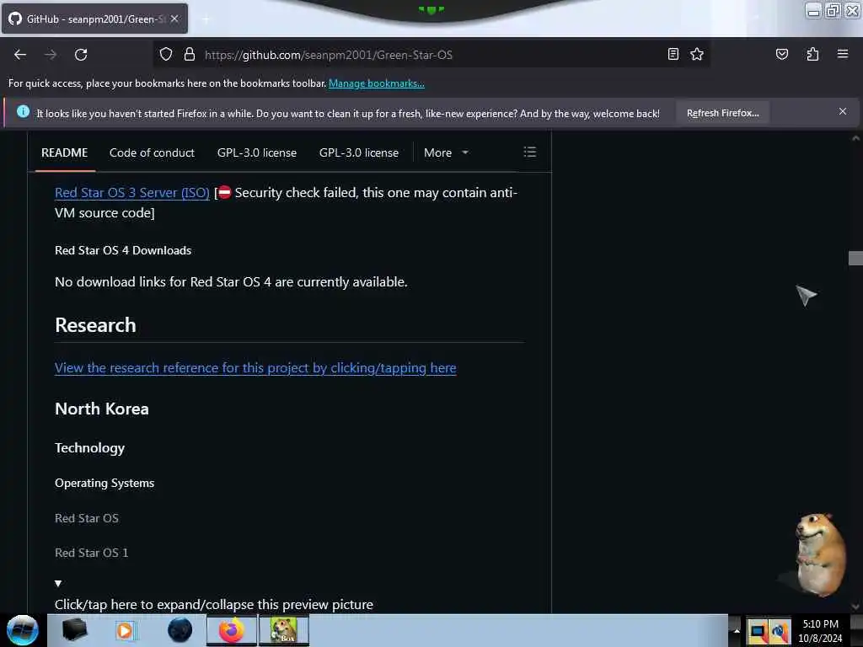Click the info icon in notification bar

coord(23,112)
